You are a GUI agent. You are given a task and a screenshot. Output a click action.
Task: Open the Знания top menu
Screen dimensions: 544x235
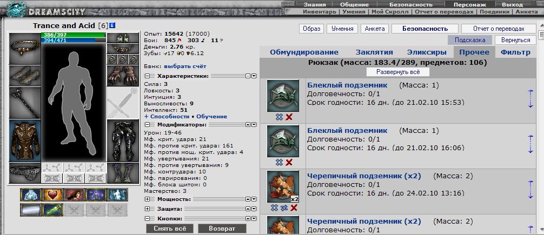(315, 4)
